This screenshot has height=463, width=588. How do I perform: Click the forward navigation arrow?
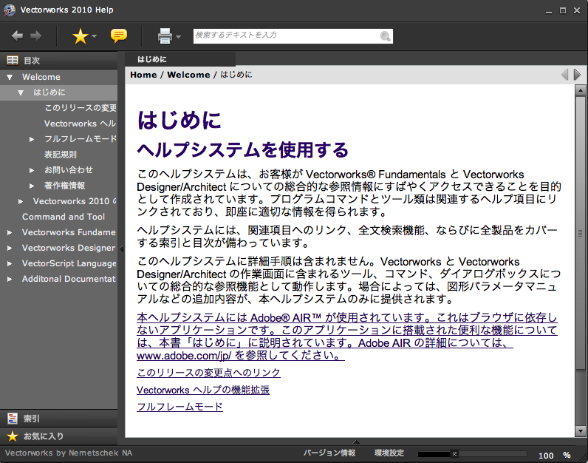tap(35, 36)
